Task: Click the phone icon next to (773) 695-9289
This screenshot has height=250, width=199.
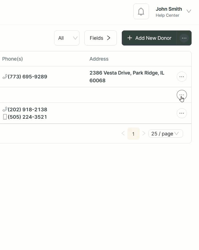Action: (x=5, y=77)
